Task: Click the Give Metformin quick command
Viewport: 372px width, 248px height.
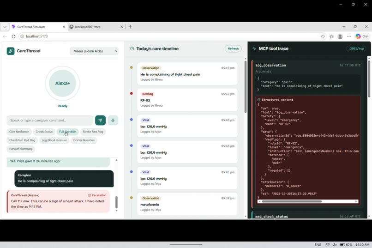Action: click(19, 132)
